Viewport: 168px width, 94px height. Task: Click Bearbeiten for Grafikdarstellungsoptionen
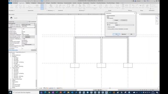pos(28,38)
